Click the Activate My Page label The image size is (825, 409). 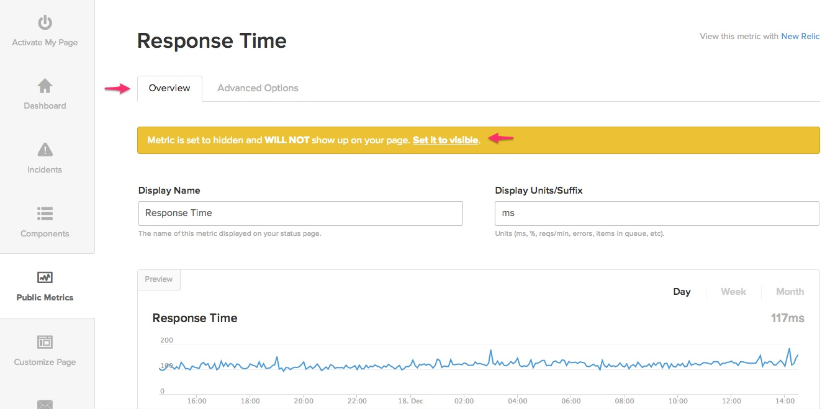coord(45,43)
